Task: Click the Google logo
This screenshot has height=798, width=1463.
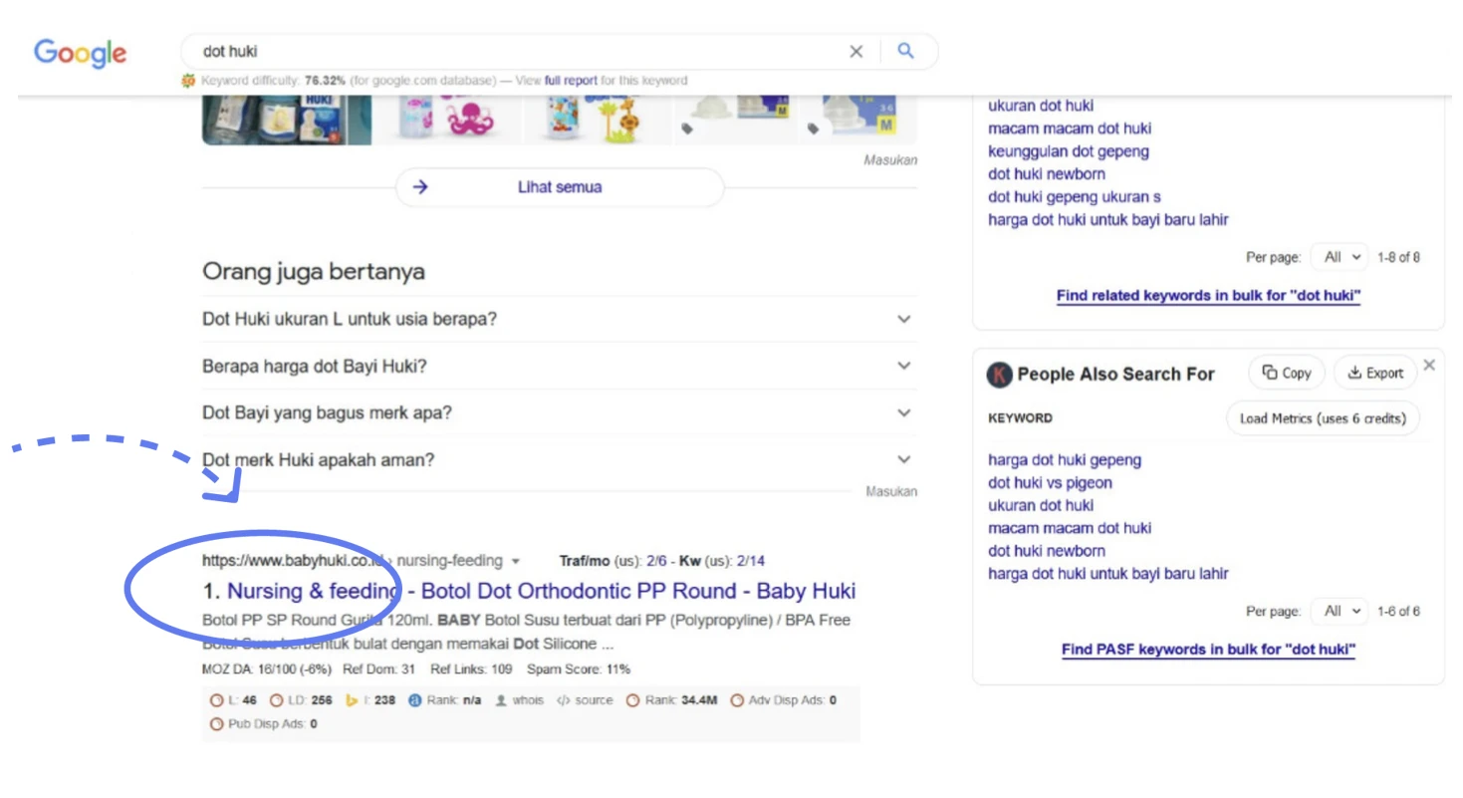Action: [81, 53]
